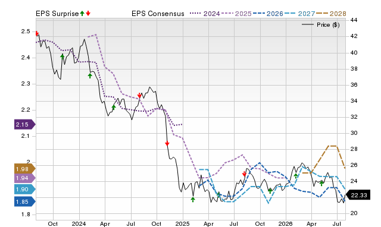Click the light purple 1.94 value tag
Viewport: 381px width, 227px height.
(x=25, y=178)
